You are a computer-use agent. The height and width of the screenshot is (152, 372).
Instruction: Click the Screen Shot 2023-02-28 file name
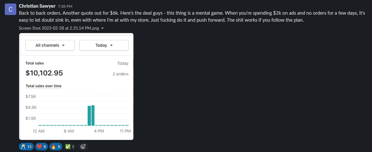coord(59,28)
